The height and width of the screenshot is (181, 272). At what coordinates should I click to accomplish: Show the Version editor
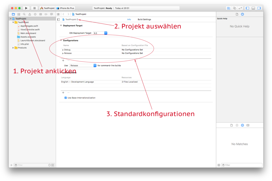[x=241, y=8]
